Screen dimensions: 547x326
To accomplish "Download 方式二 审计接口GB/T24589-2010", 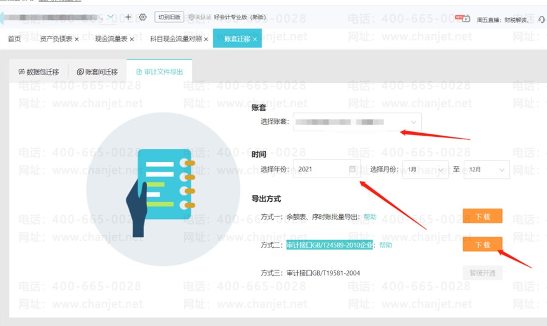I will pyautogui.click(x=483, y=244).
